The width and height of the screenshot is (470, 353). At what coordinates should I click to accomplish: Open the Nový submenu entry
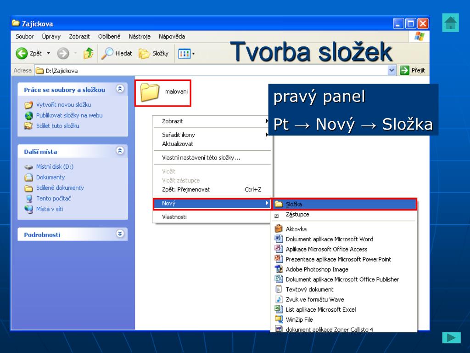click(212, 204)
